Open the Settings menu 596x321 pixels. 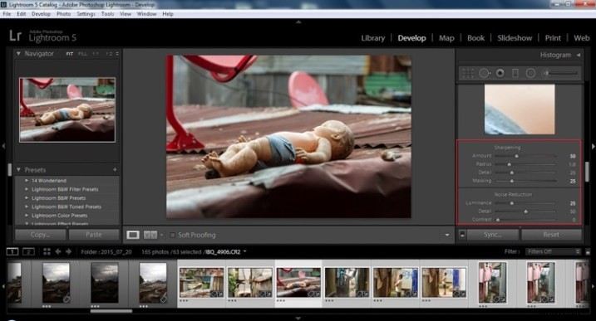coord(86,13)
